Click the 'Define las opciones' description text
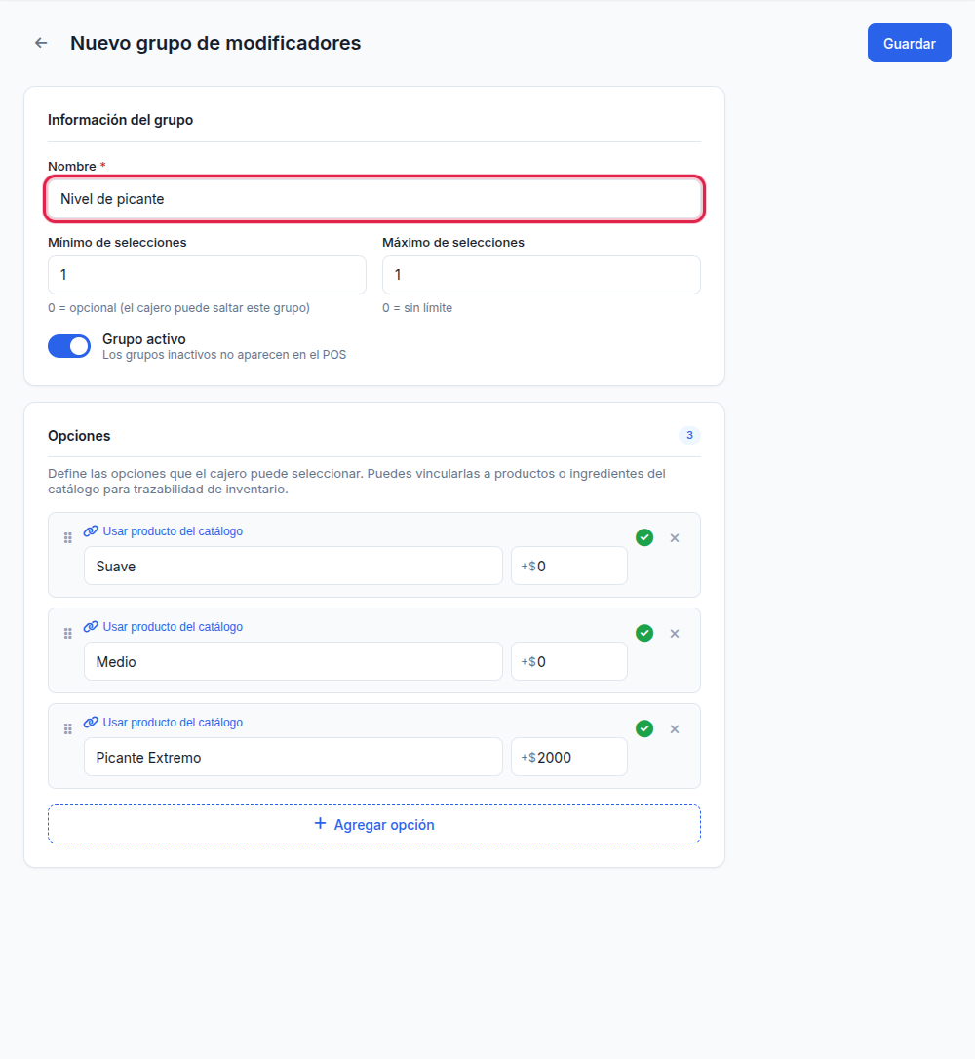This screenshot has height=1059, width=975. coord(357,482)
